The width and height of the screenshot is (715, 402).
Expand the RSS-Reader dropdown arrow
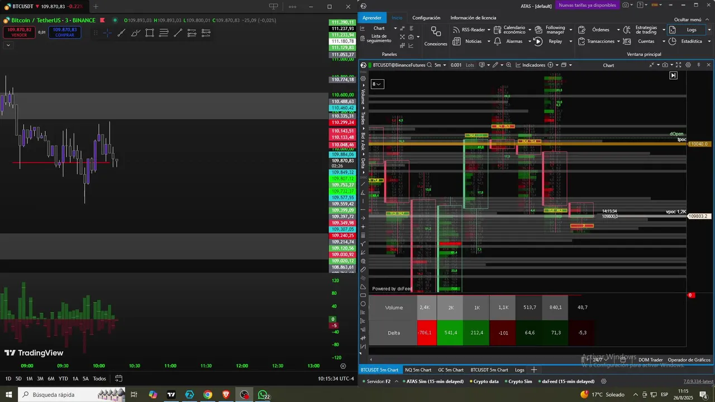click(489, 30)
